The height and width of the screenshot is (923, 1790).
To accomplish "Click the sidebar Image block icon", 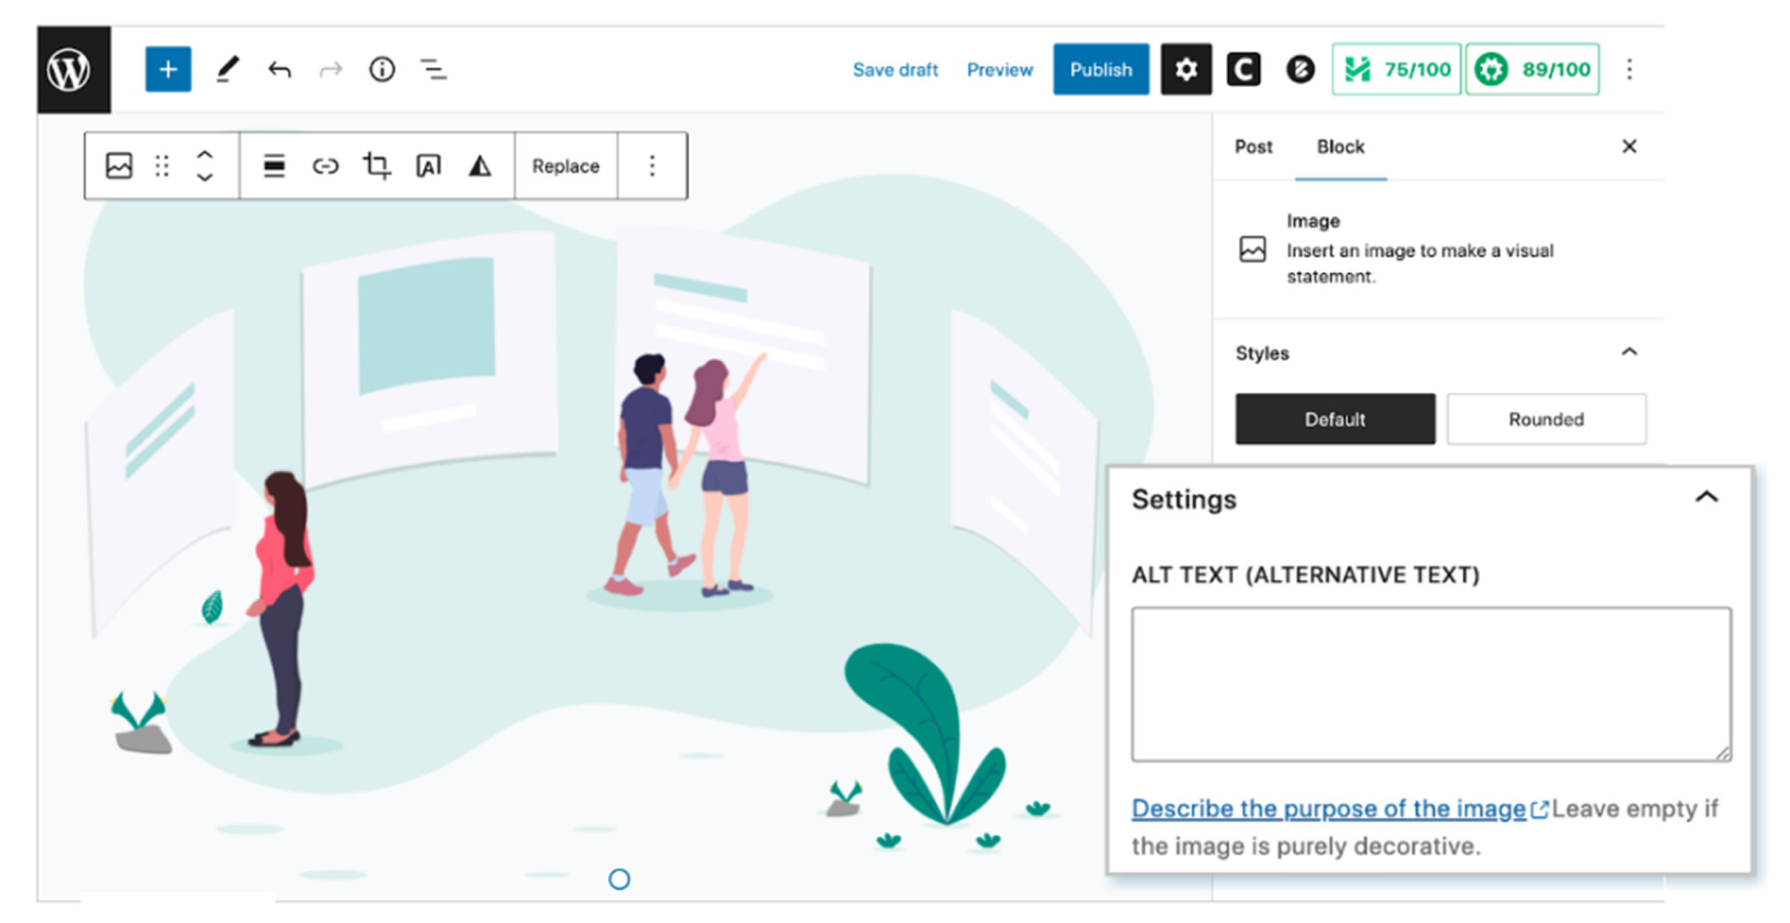I will [x=1253, y=249].
